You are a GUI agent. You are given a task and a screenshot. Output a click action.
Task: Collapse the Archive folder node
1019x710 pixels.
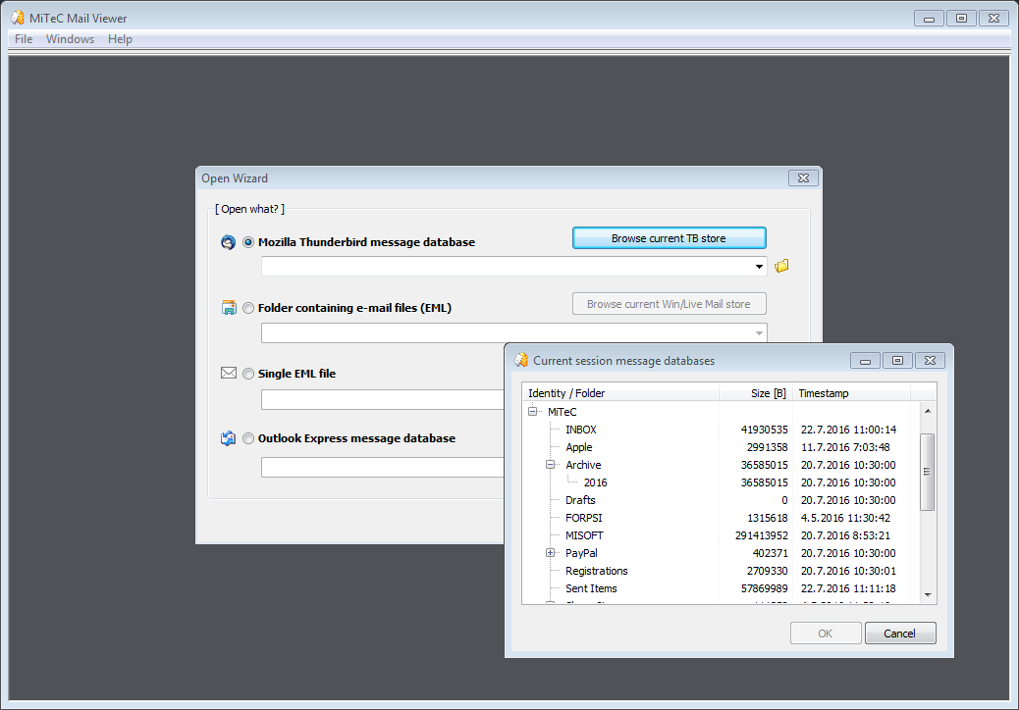click(x=551, y=465)
